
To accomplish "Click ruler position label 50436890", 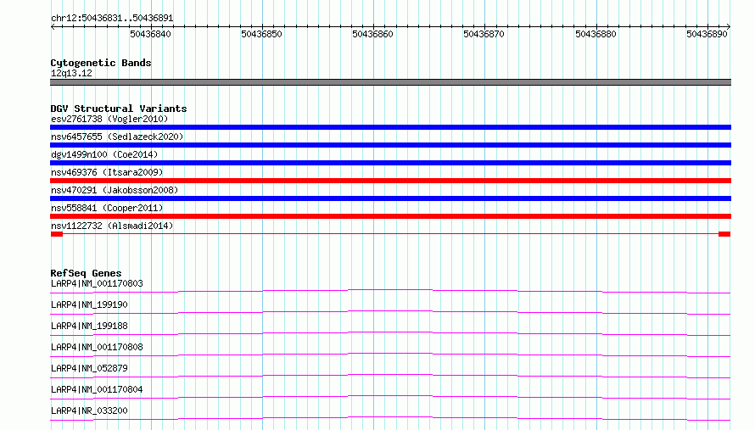I will (x=707, y=34).
